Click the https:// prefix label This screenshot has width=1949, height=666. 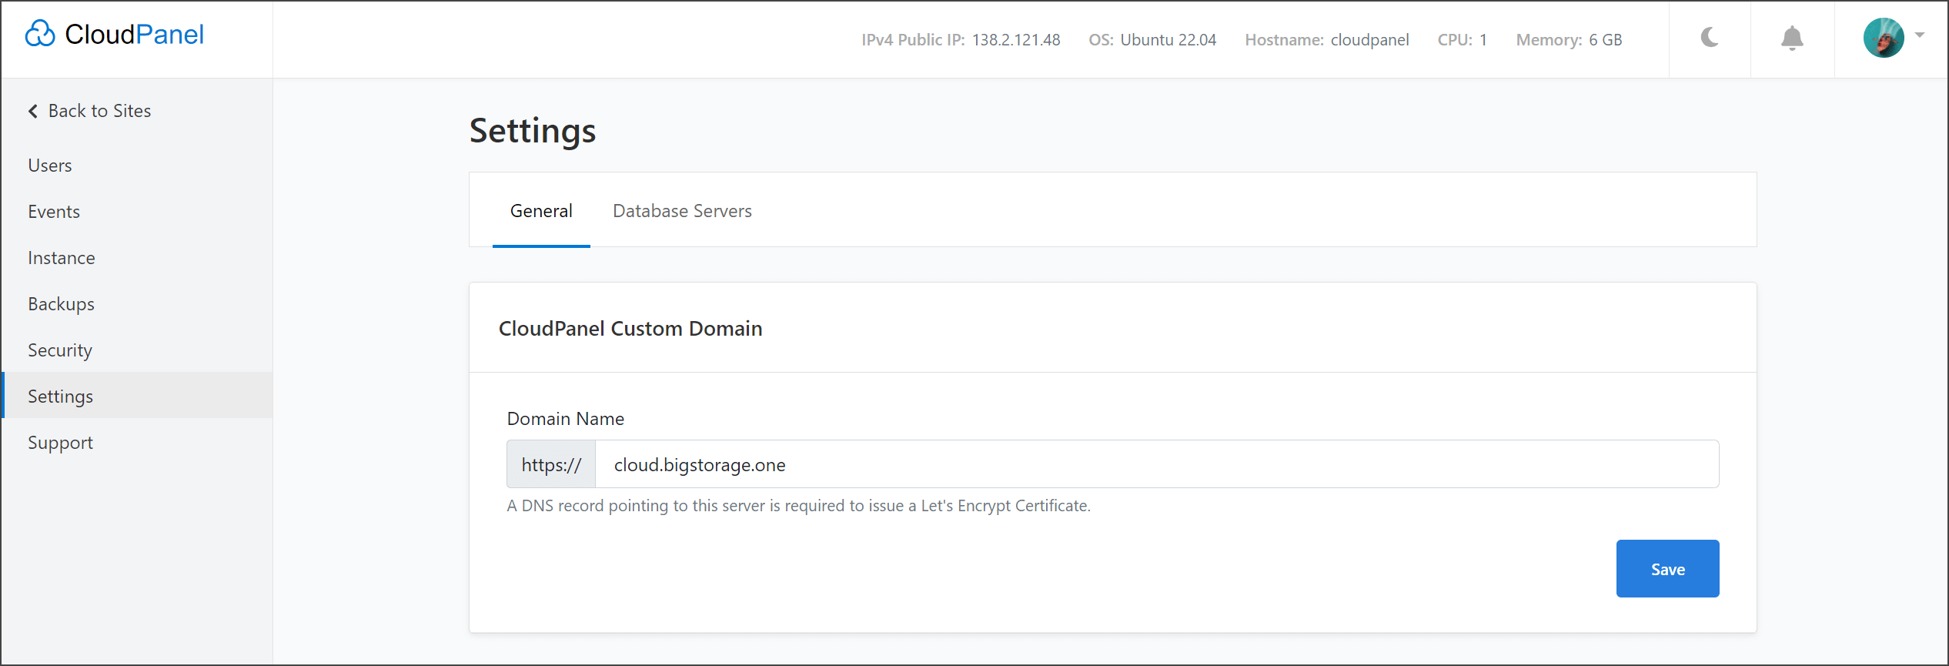(x=551, y=464)
